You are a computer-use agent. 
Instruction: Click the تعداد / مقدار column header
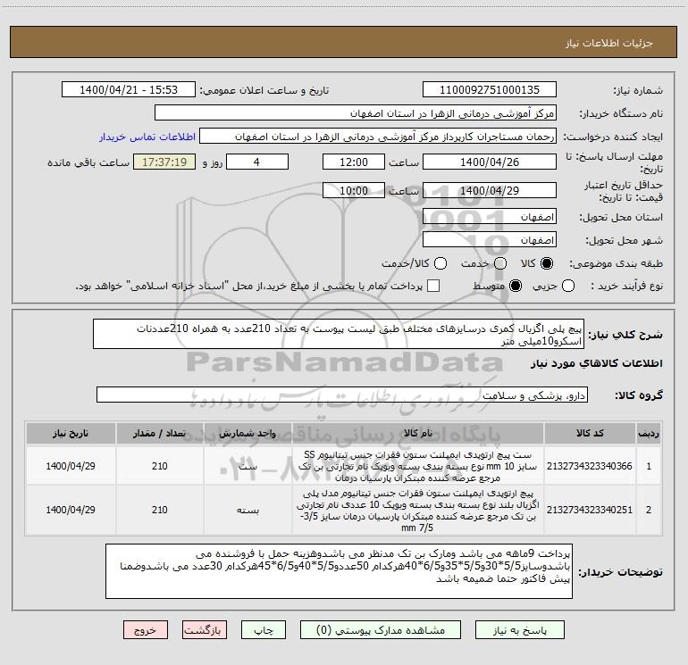click(160, 434)
